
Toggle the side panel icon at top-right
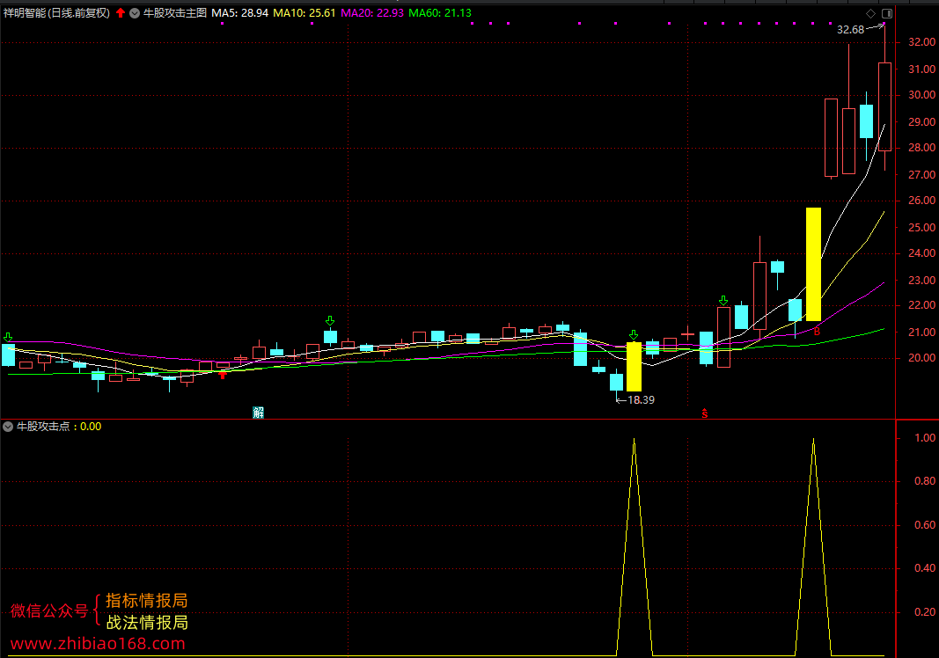coord(887,13)
